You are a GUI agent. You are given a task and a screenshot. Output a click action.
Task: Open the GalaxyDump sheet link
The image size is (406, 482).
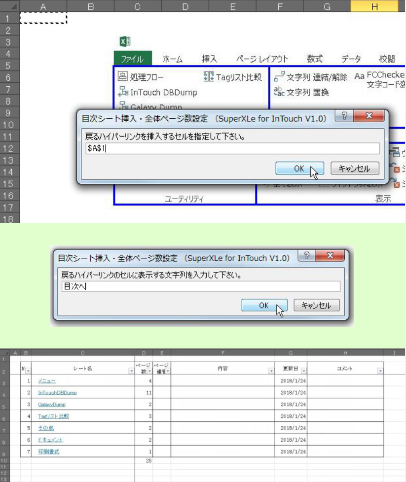[x=52, y=405]
